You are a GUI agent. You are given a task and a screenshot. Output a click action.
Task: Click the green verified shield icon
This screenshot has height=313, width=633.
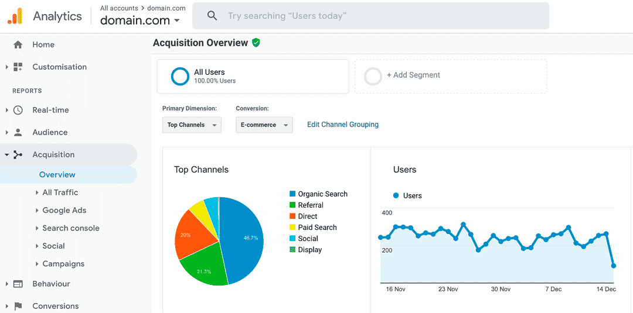256,43
